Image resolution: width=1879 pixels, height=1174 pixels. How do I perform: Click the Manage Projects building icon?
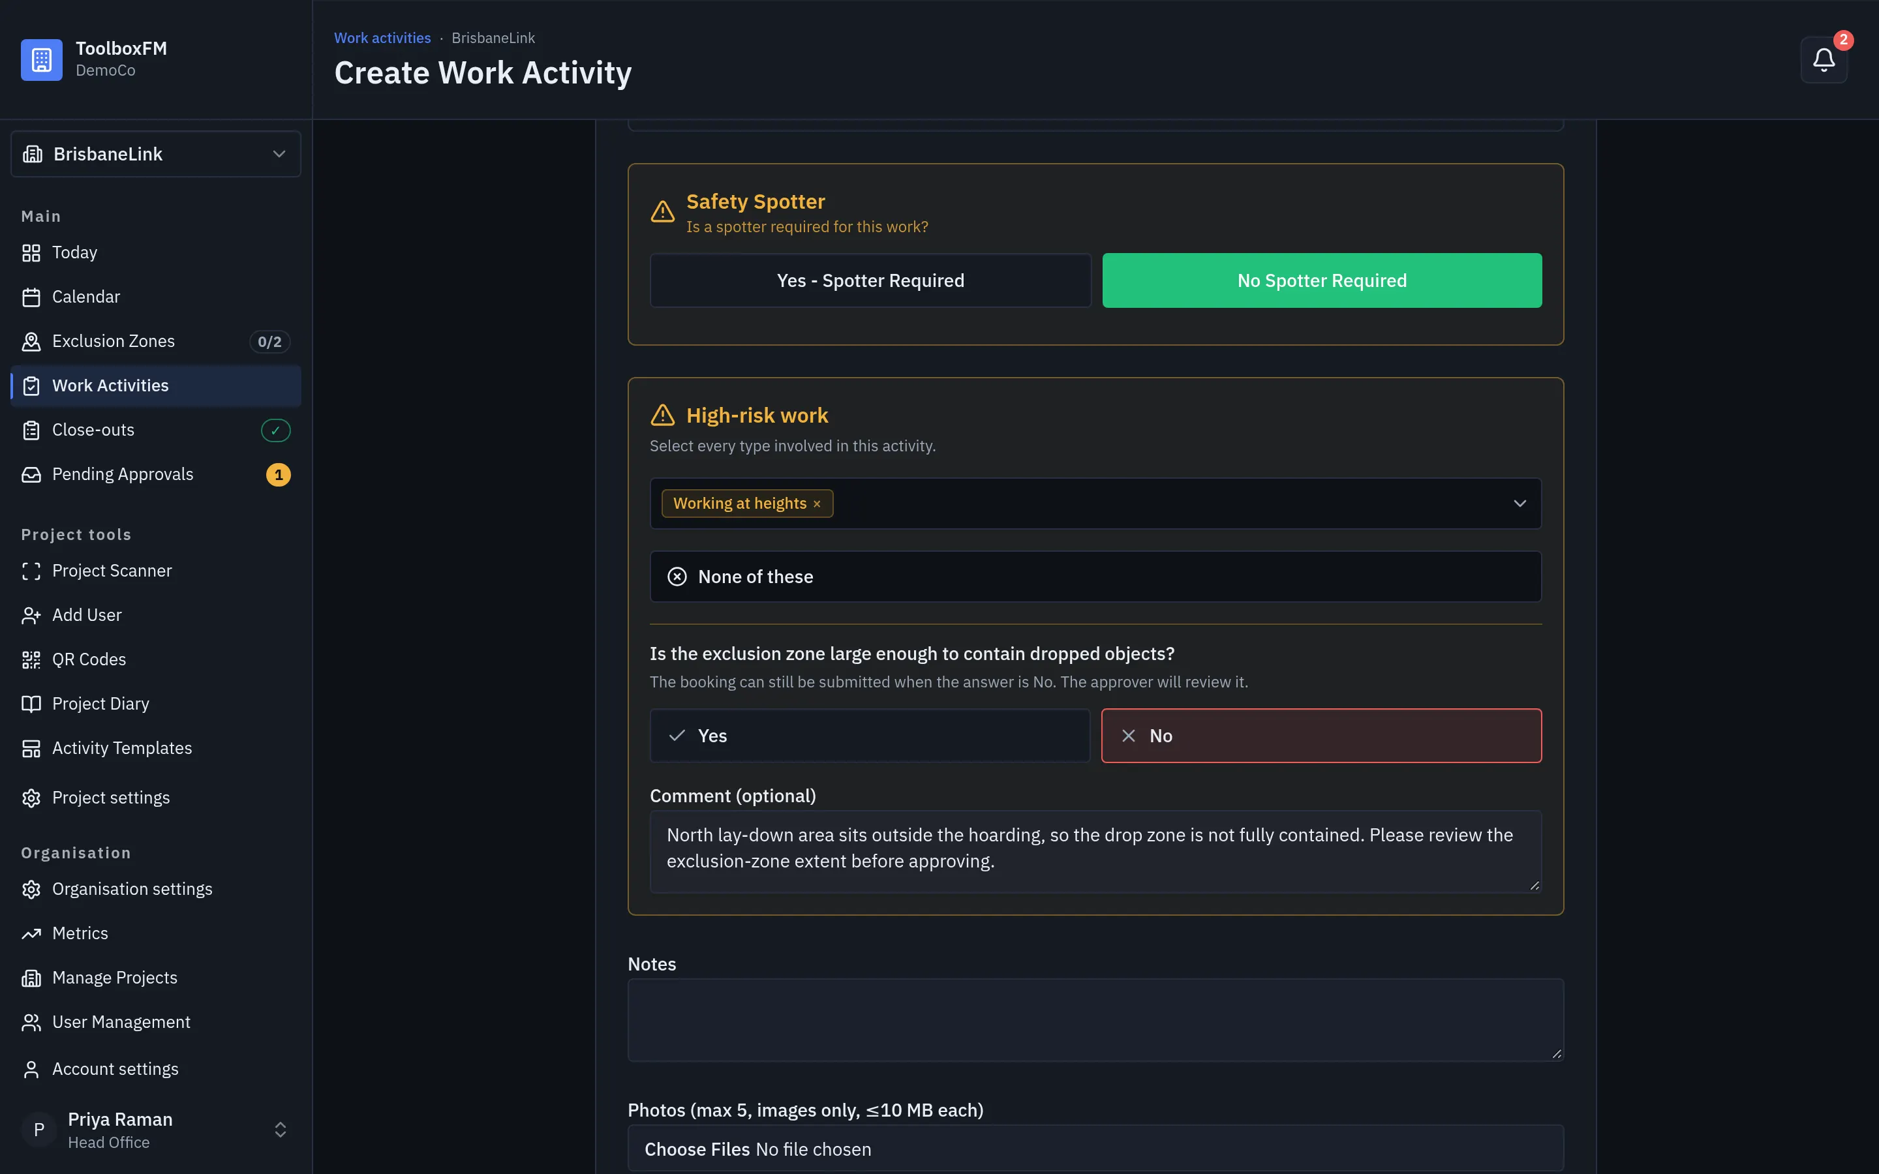[x=31, y=978]
